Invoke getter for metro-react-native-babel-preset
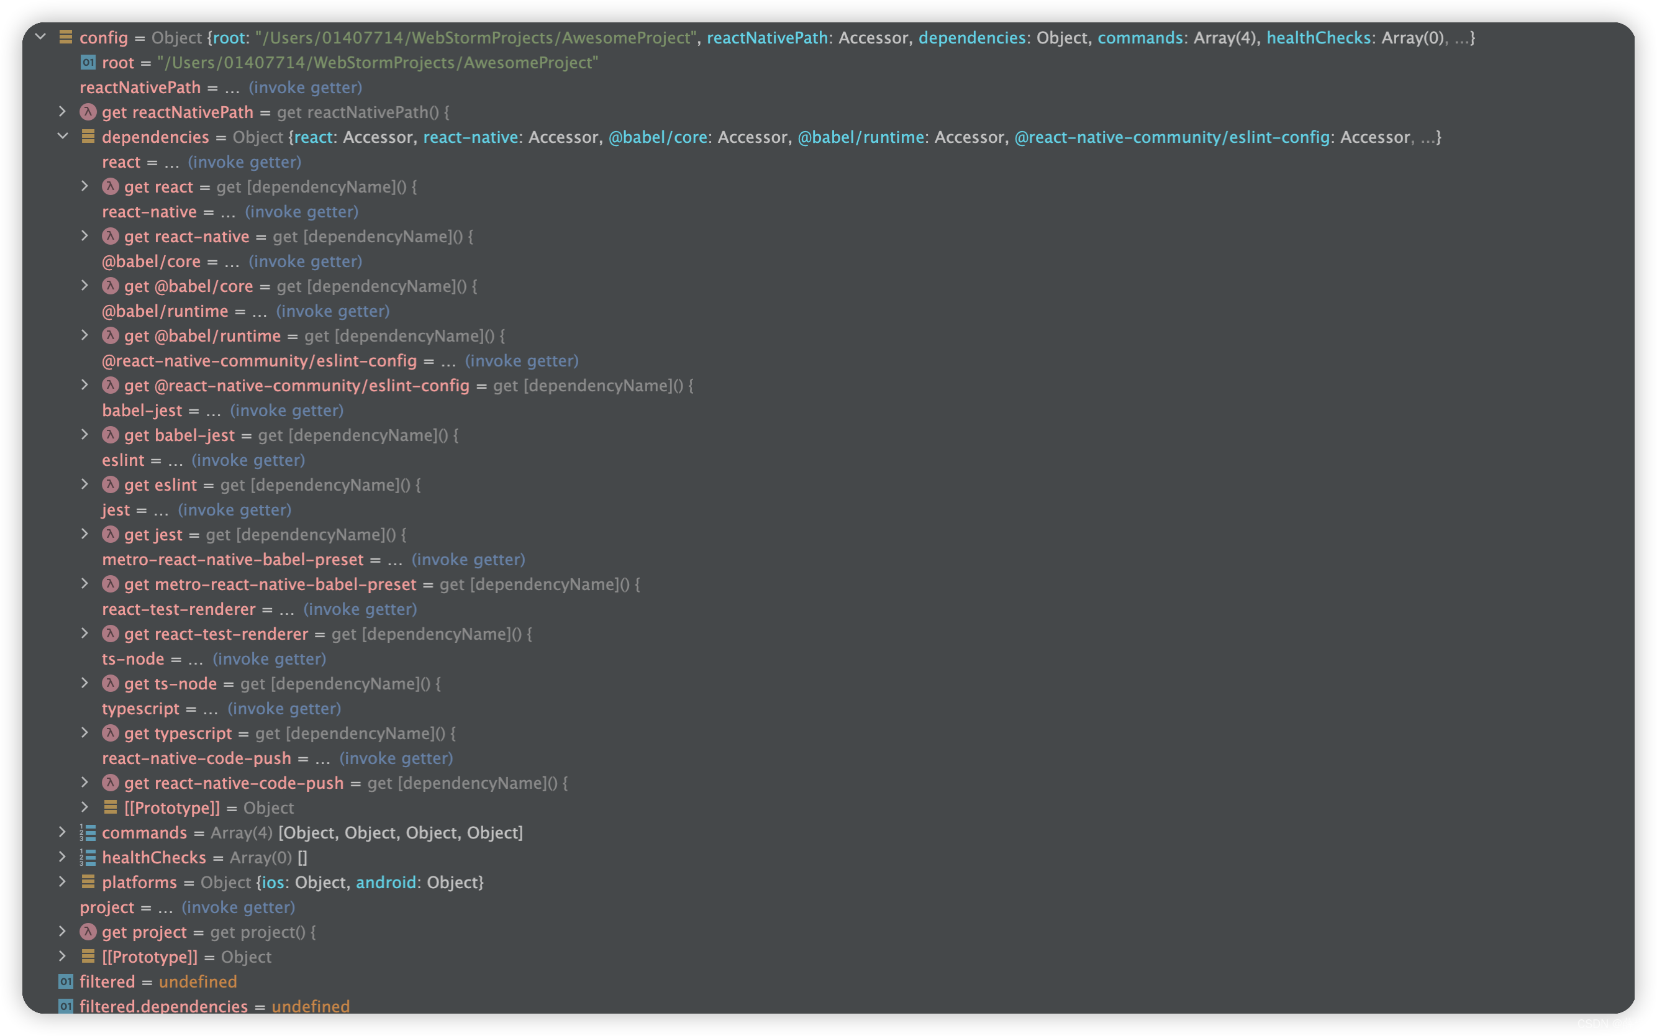 pos(468,559)
